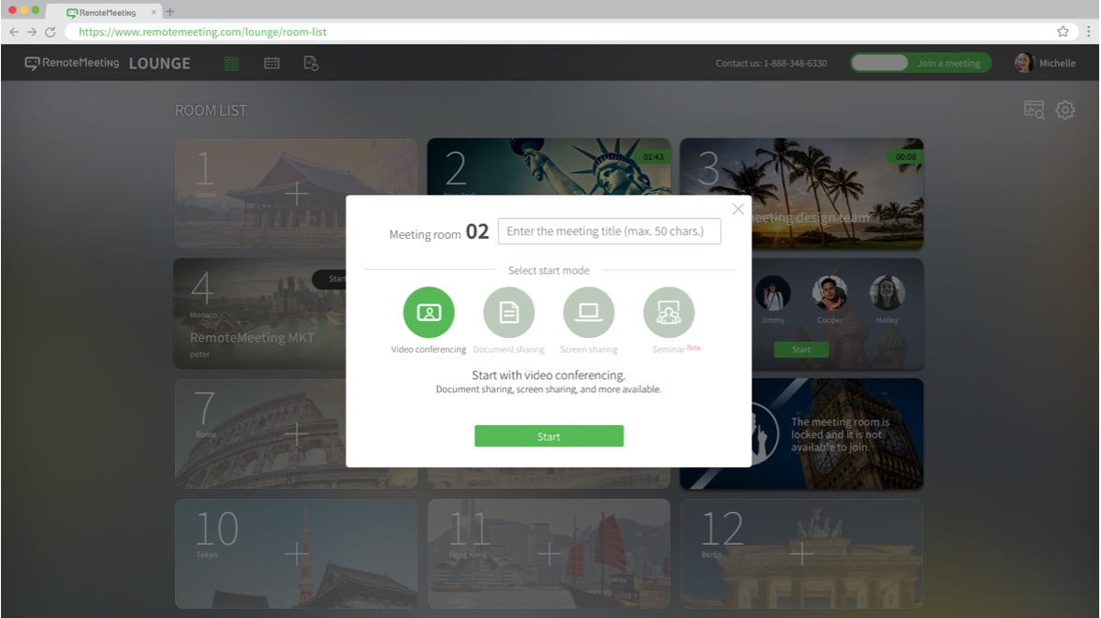Open the calendar schedule icon in header
The image size is (1101, 618).
point(272,64)
